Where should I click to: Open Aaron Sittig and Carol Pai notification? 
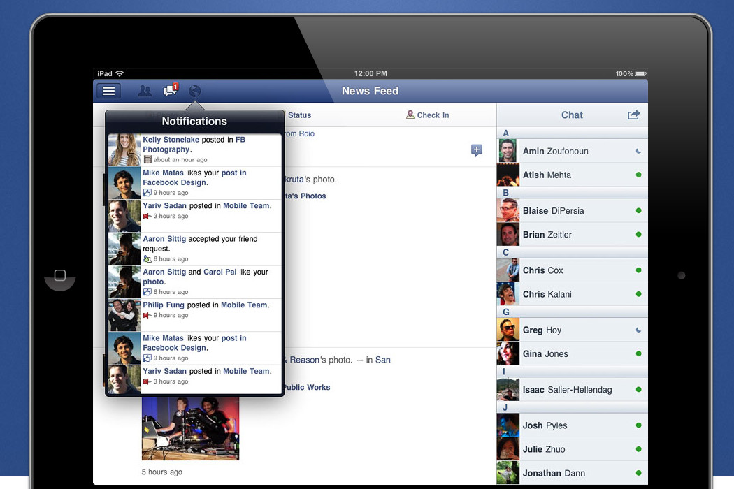(195, 282)
